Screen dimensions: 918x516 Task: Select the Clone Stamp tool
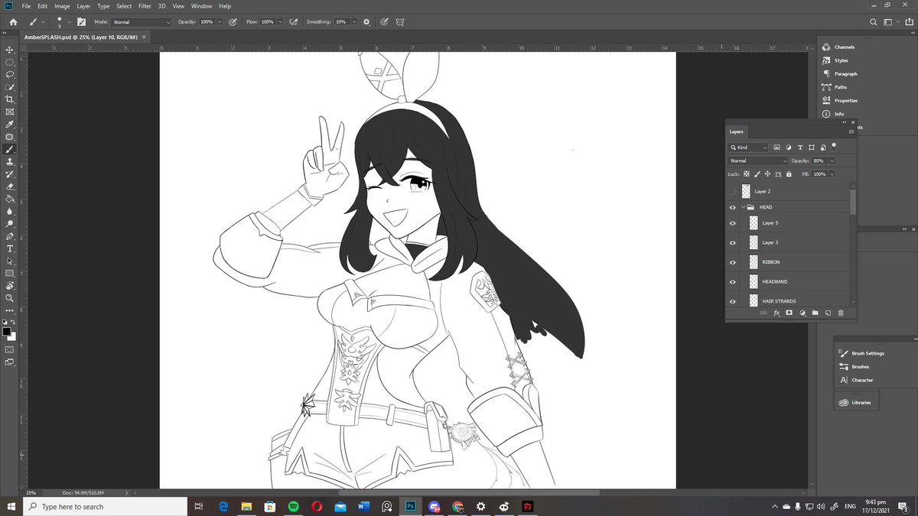(x=10, y=161)
